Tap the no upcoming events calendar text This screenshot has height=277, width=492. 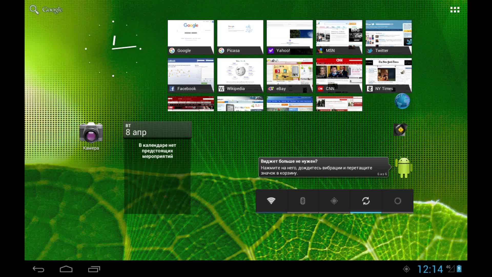[x=157, y=151]
